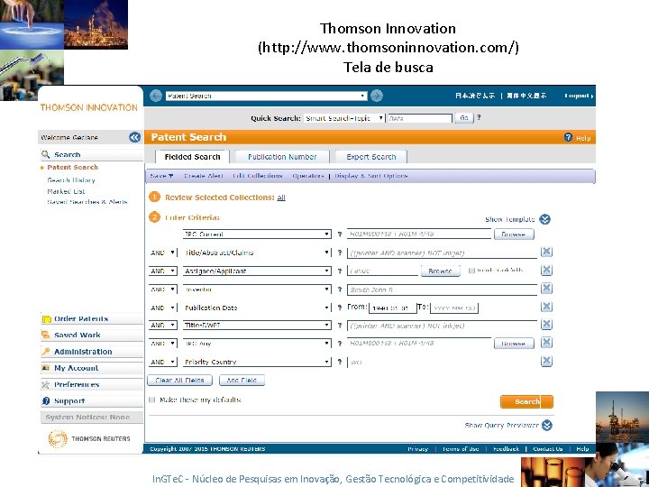Remove the Priority Country criteria row
Image resolution: width=649 pixels, height=487 pixels.
[x=546, y=361]
